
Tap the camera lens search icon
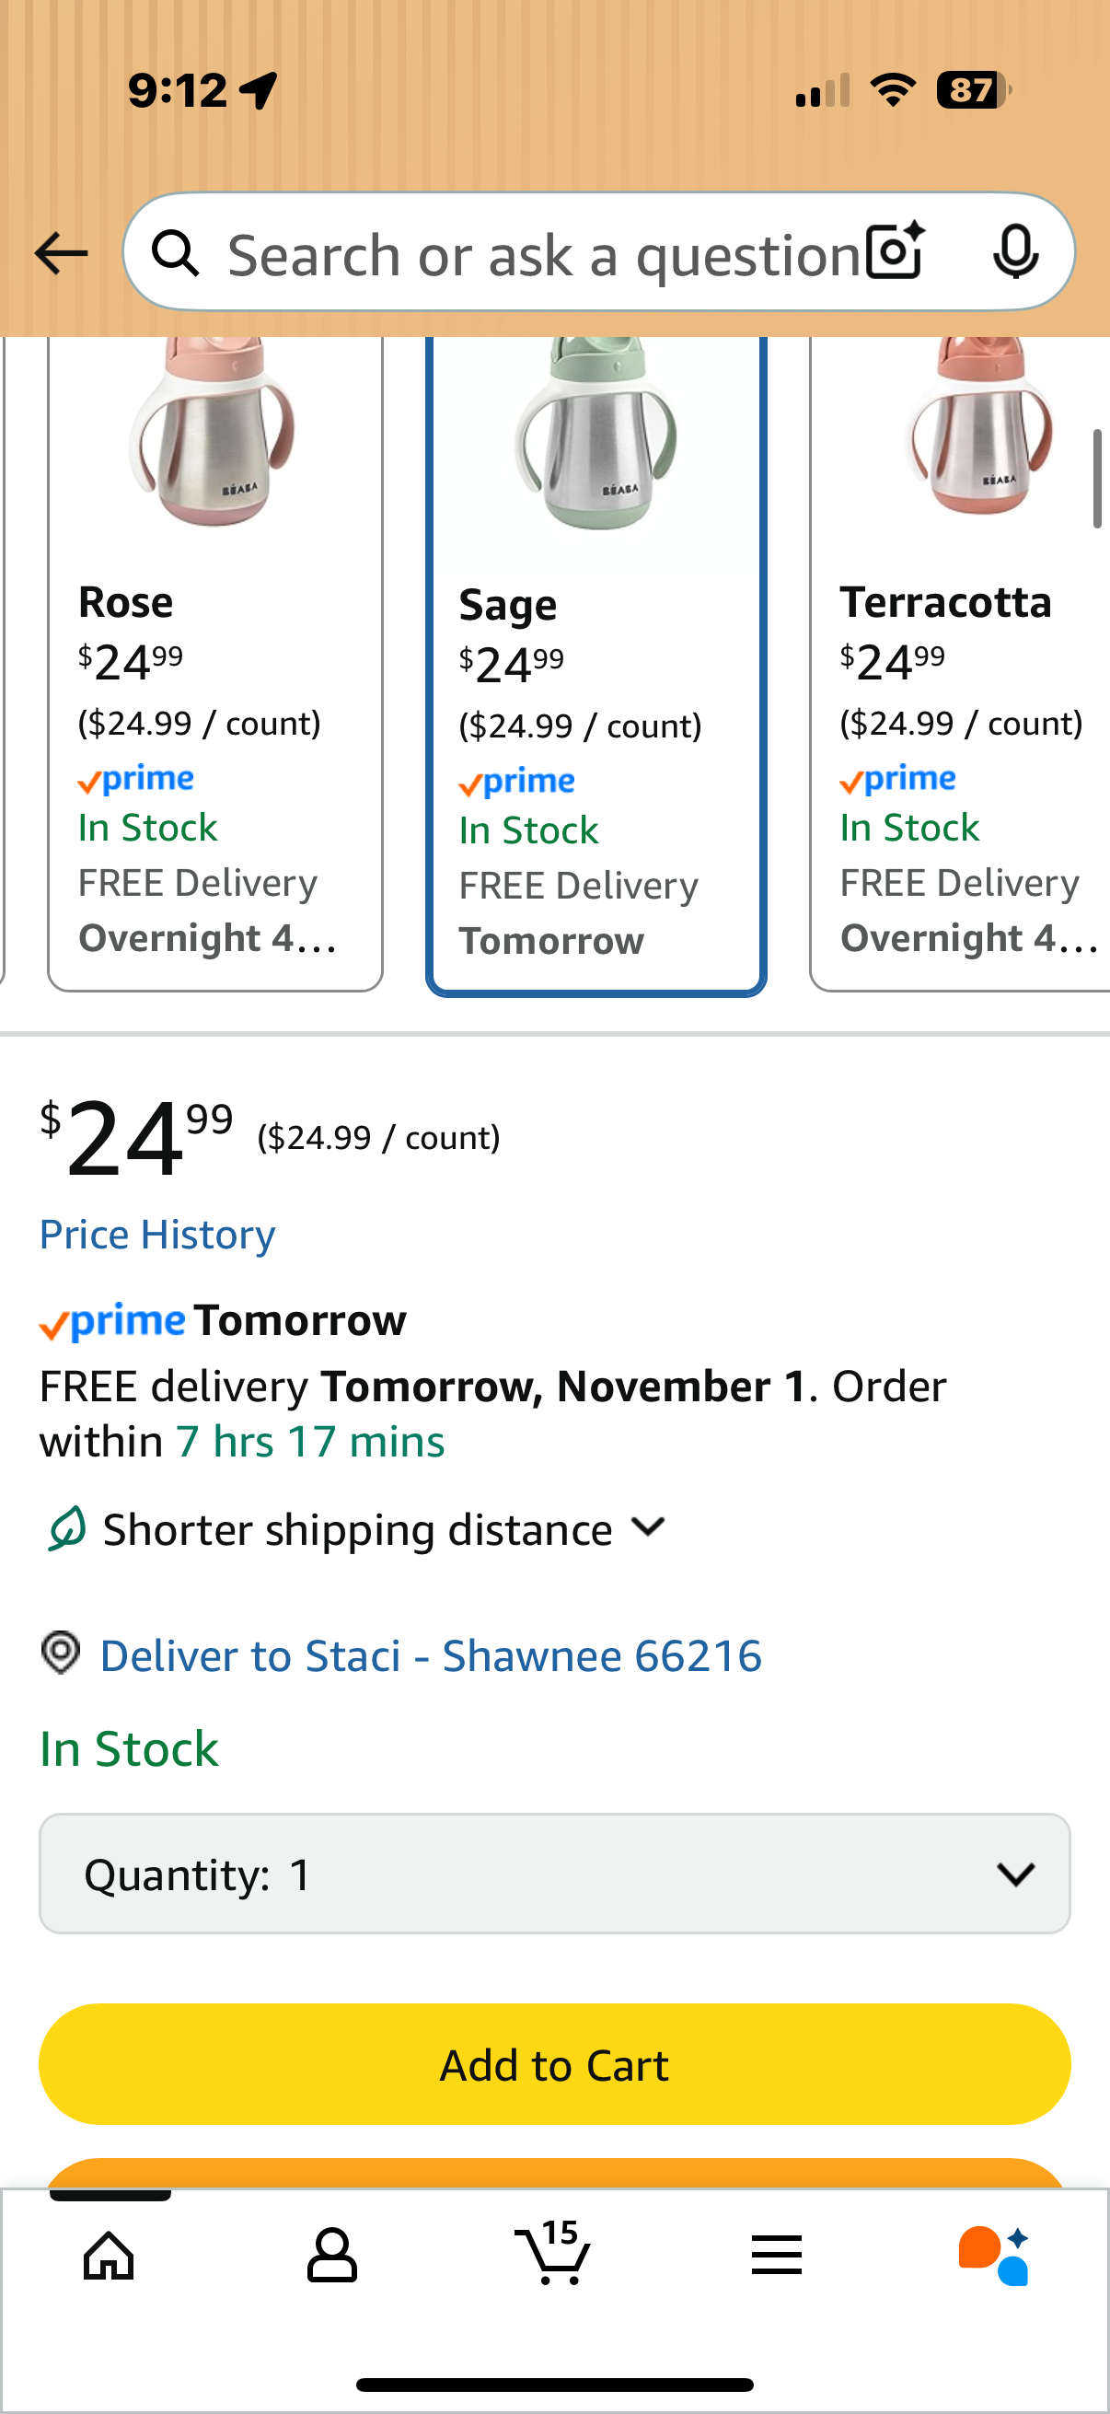[895, 251]
